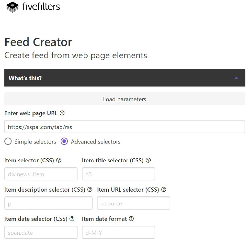Focus the Item selector CSS field
Image resolution: width=250 pixels, height=242 pixels.
point(41,174)
